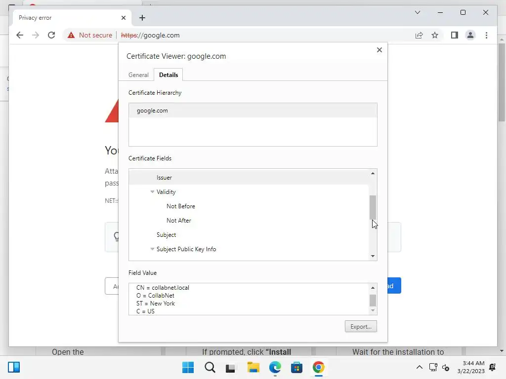Collapse Subject Public Key Info node
506x379 pixels.
click(152, 249)
